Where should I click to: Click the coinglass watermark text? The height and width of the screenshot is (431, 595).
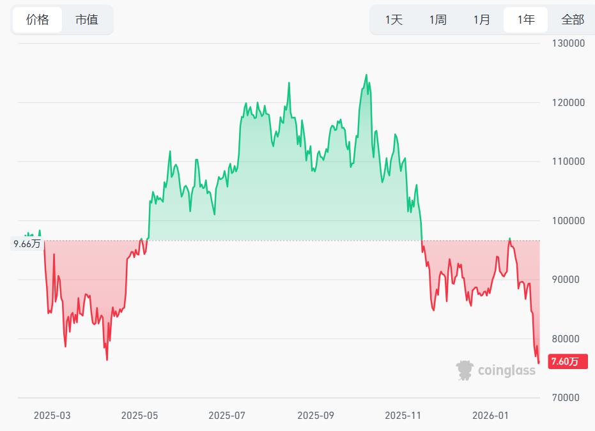point(507,370)
